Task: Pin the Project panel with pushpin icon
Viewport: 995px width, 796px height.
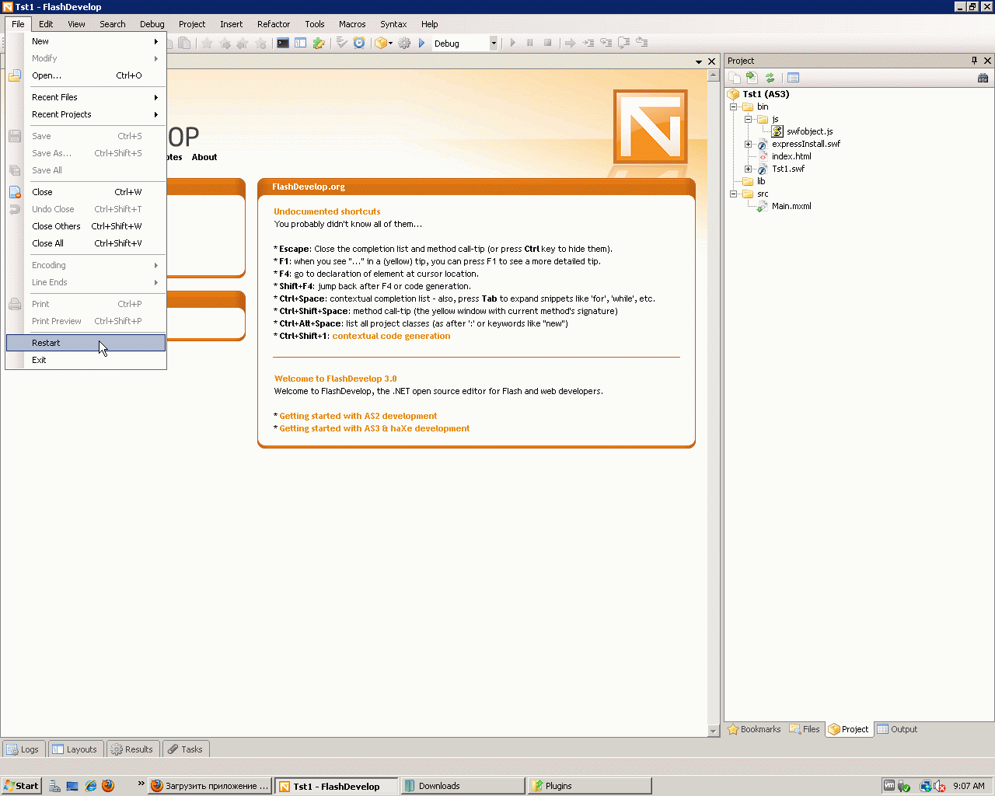Action: click(x=974, y=61)
